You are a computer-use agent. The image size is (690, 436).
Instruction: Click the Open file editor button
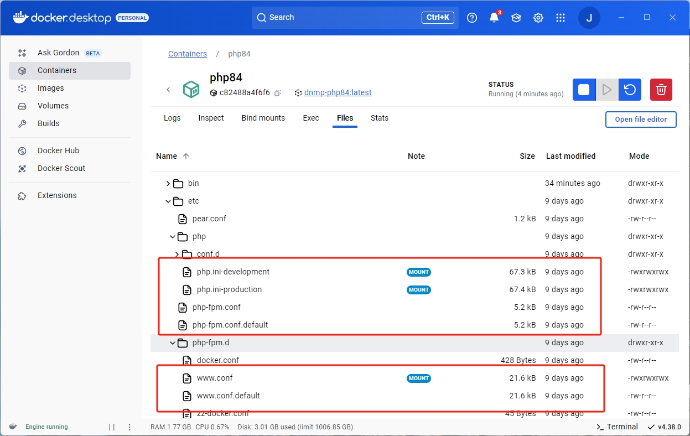pos(641,120)
